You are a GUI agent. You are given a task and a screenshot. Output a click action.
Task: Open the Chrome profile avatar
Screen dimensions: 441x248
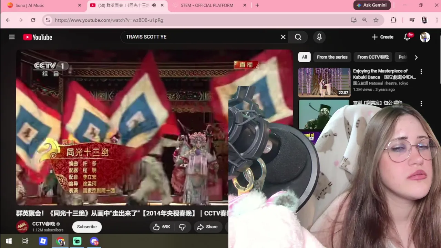(424, 20)
